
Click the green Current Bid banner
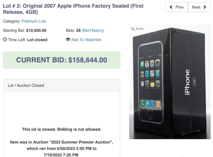[62, 60]
